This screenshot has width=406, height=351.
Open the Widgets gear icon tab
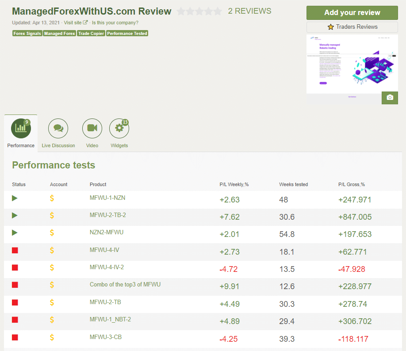coord(119,128)
